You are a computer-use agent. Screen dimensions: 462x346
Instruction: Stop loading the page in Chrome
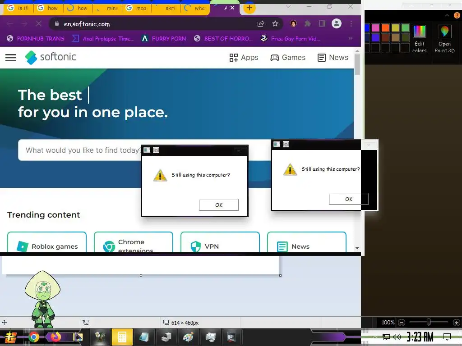click(39, 23)
